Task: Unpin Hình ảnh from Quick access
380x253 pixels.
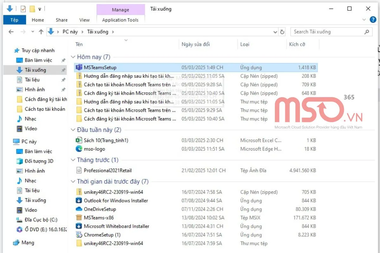Action: pyautogui.click(x=63, y=89)
